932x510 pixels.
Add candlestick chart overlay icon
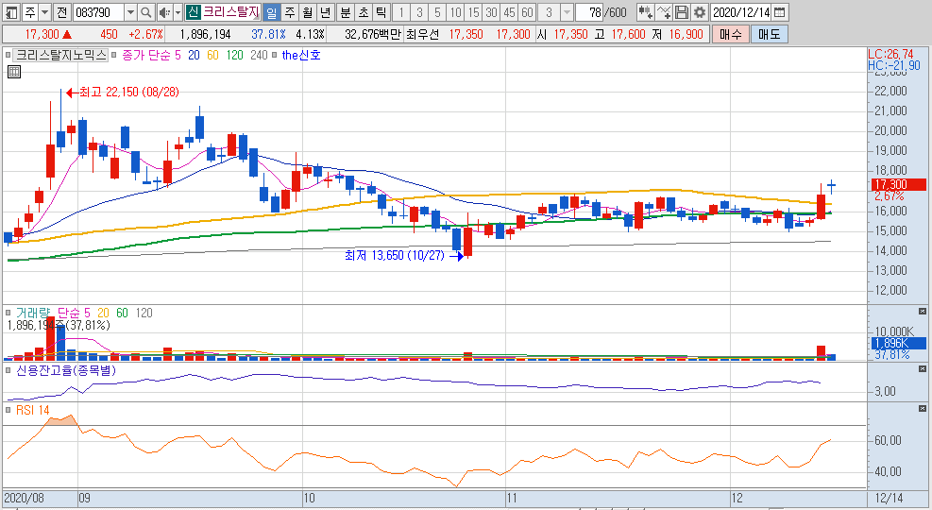(x=646, y=12)
